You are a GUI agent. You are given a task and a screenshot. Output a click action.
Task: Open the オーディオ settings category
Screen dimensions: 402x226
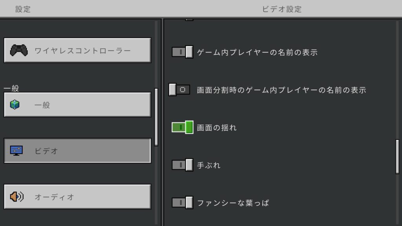[x=77, y=197]
